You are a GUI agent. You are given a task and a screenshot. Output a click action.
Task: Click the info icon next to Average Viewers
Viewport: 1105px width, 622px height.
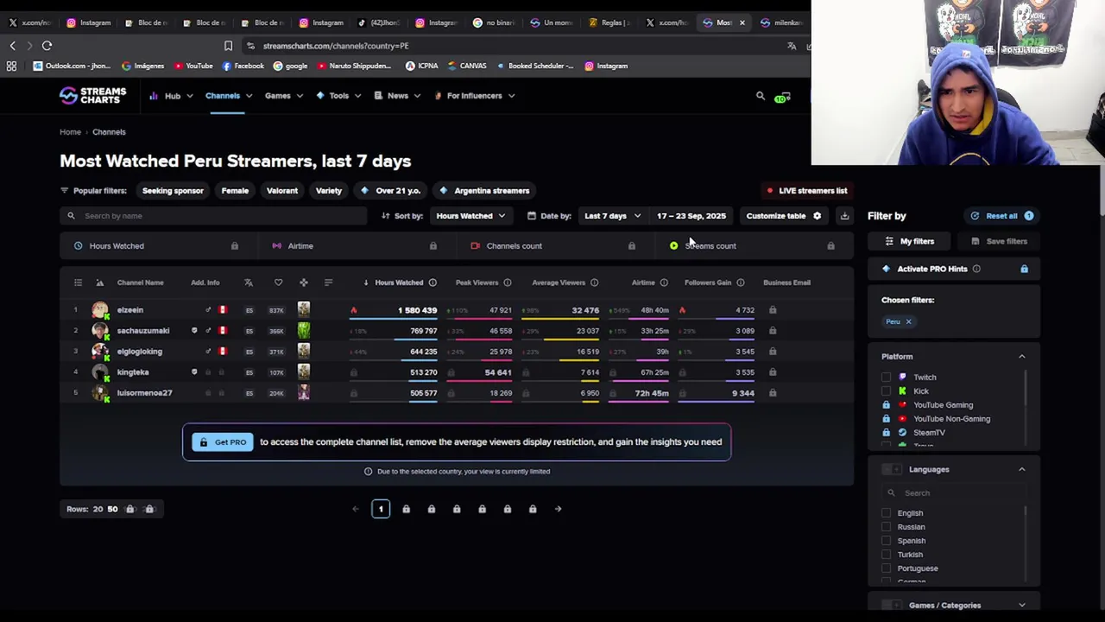click(x=594, y=282)
